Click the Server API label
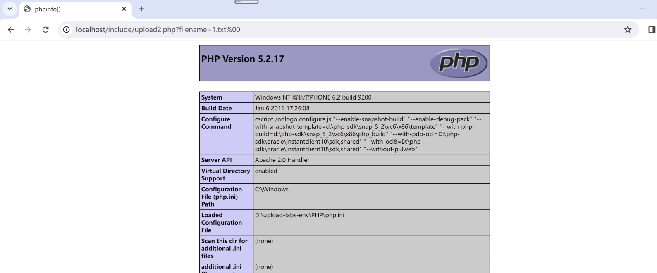Viewport: 657px width, 273px height. 217,160
